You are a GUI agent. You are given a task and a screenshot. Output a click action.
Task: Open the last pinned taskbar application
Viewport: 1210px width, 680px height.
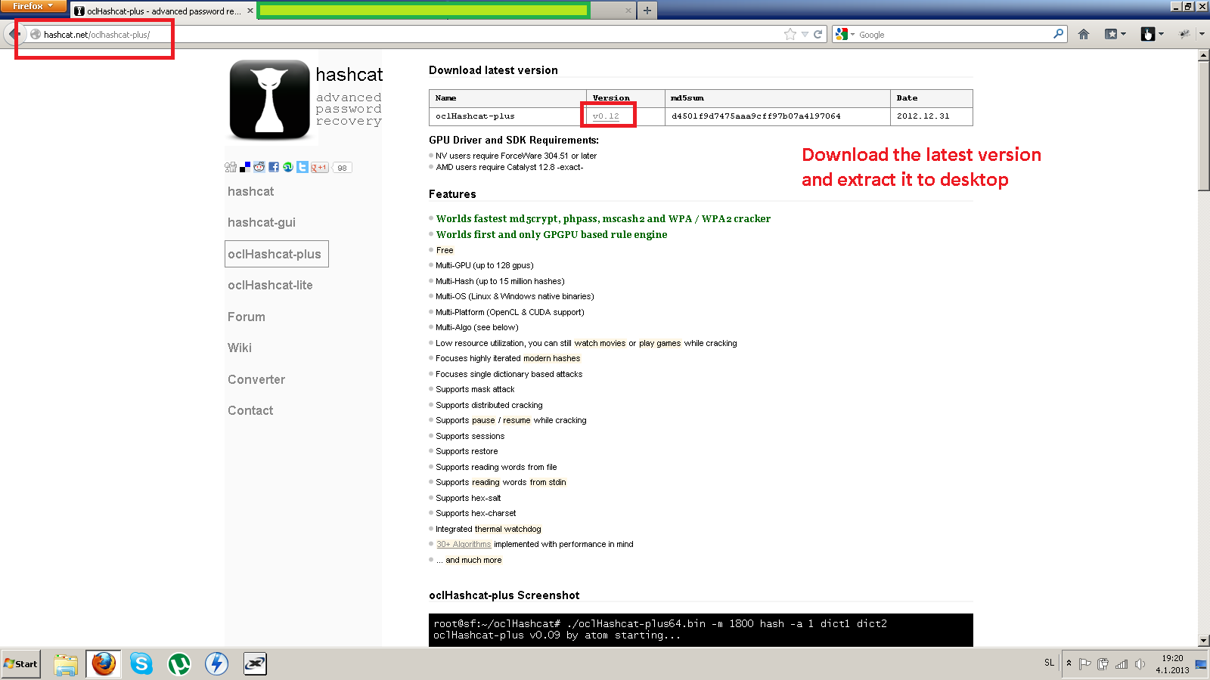255,664
